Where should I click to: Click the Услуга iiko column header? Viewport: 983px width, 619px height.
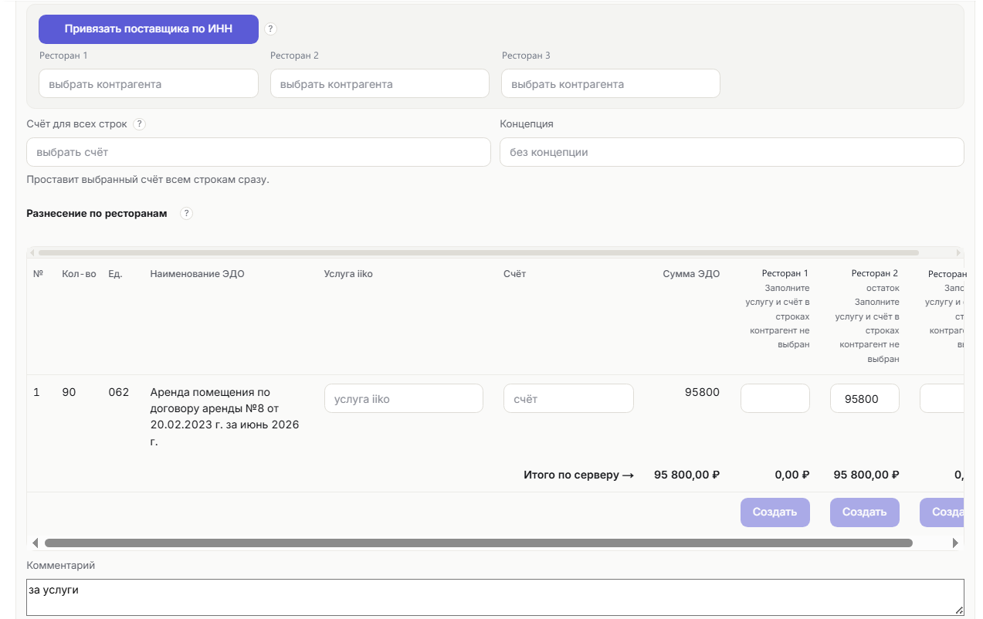click(x=348, y=274)
